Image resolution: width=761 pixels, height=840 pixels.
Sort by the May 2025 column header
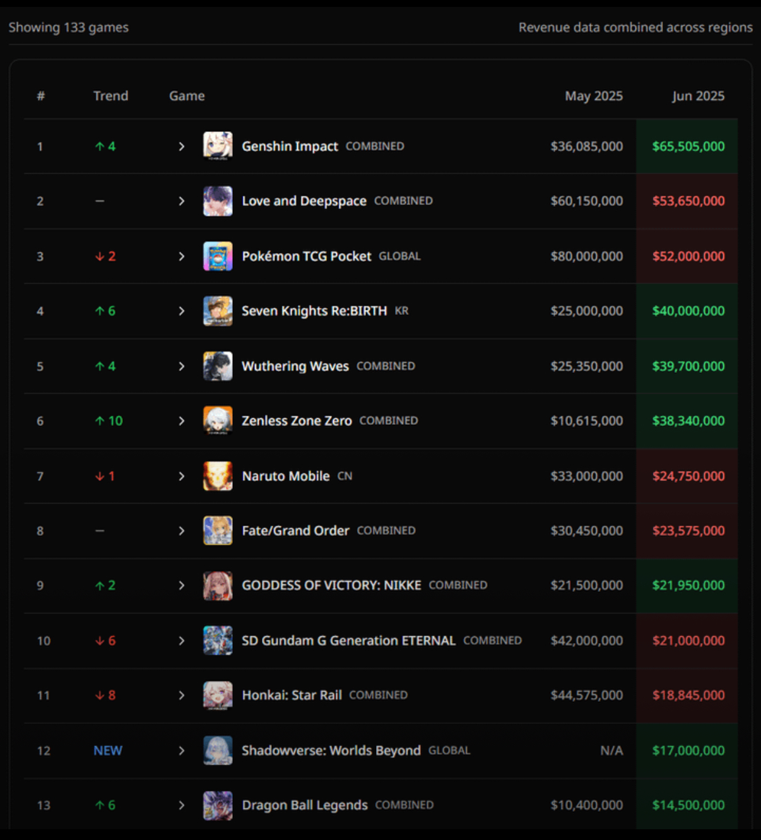(x=594, y=96)
